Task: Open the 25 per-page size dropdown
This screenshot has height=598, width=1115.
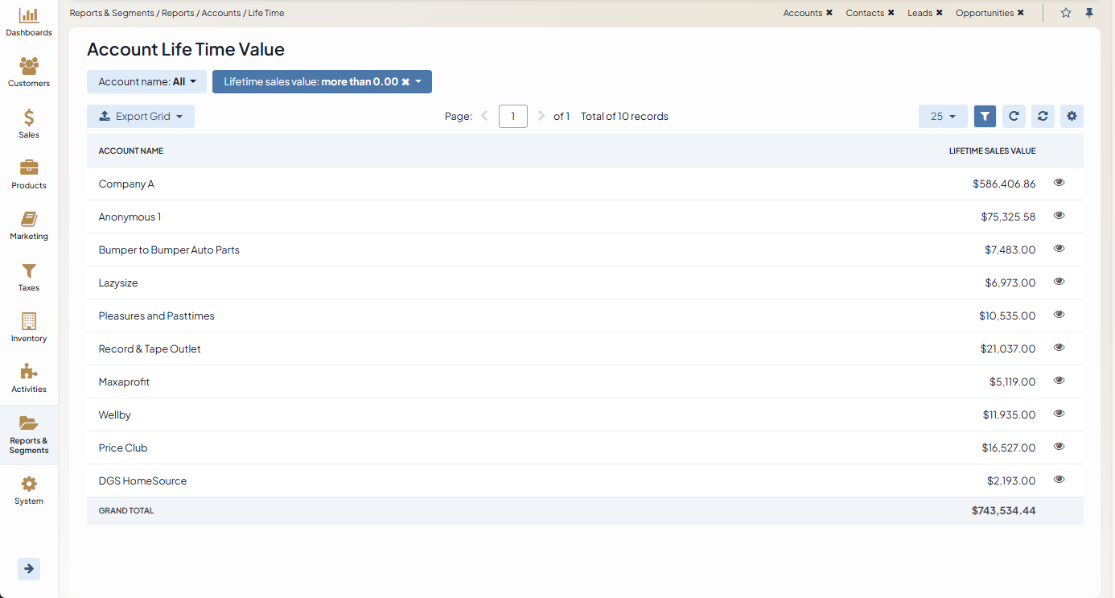Action: 943,117
